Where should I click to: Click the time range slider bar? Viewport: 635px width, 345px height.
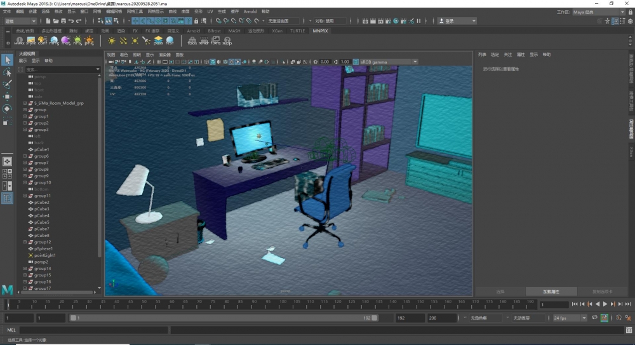(x=222, y=318)
